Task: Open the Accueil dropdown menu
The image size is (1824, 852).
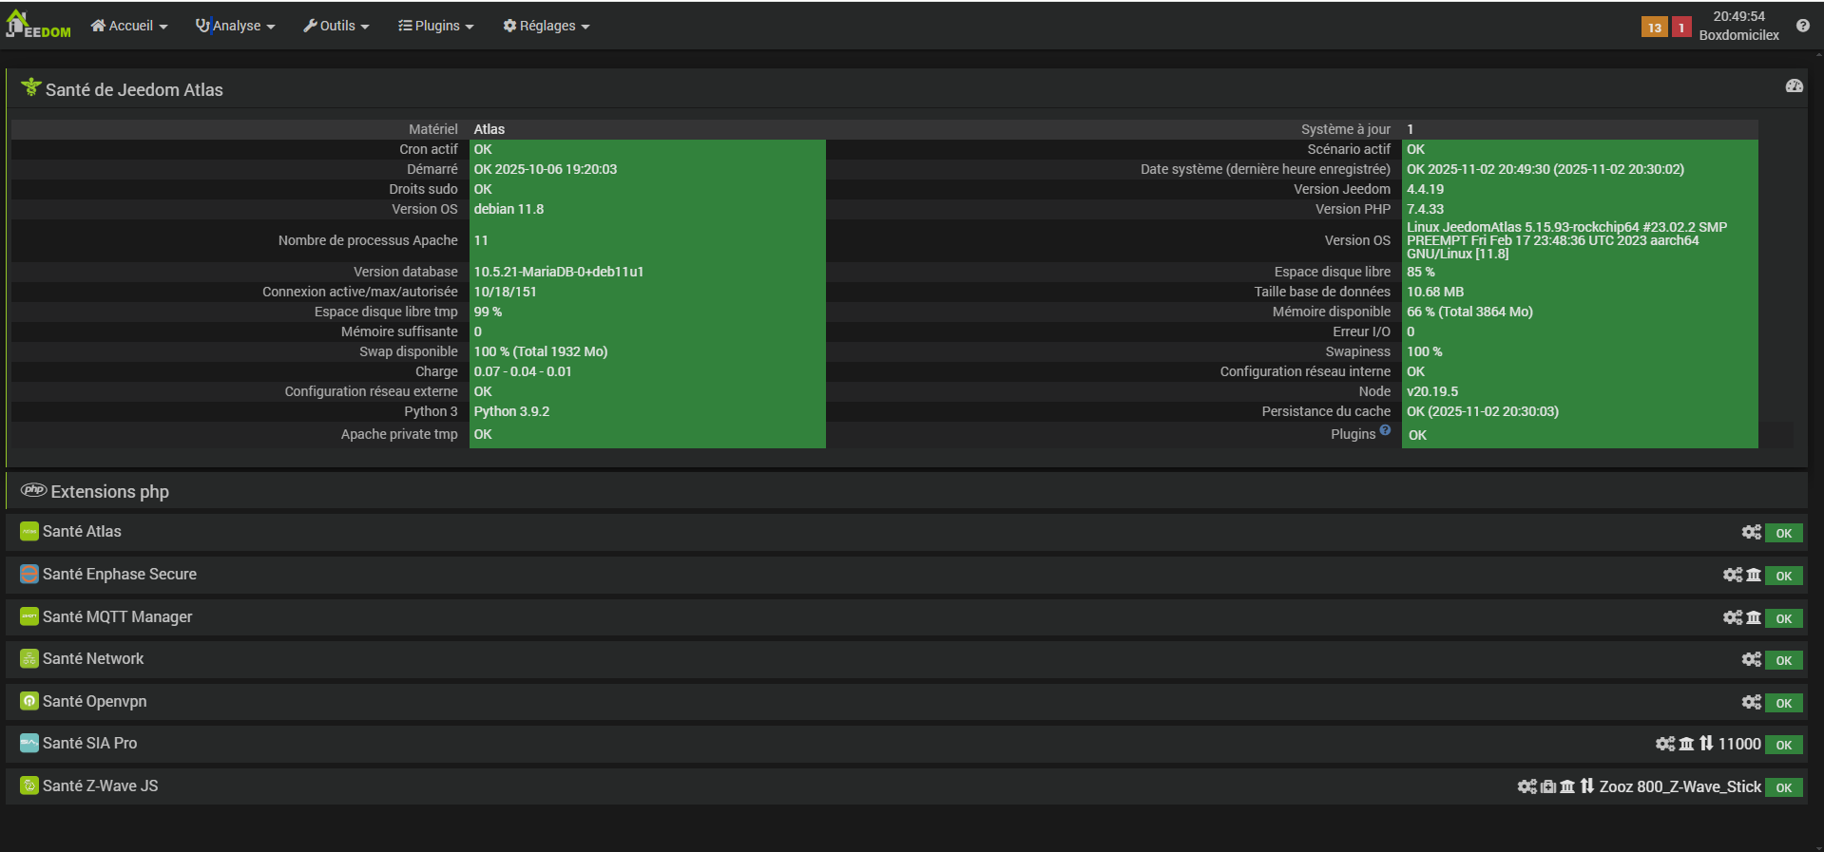Action: click(129, 26)
